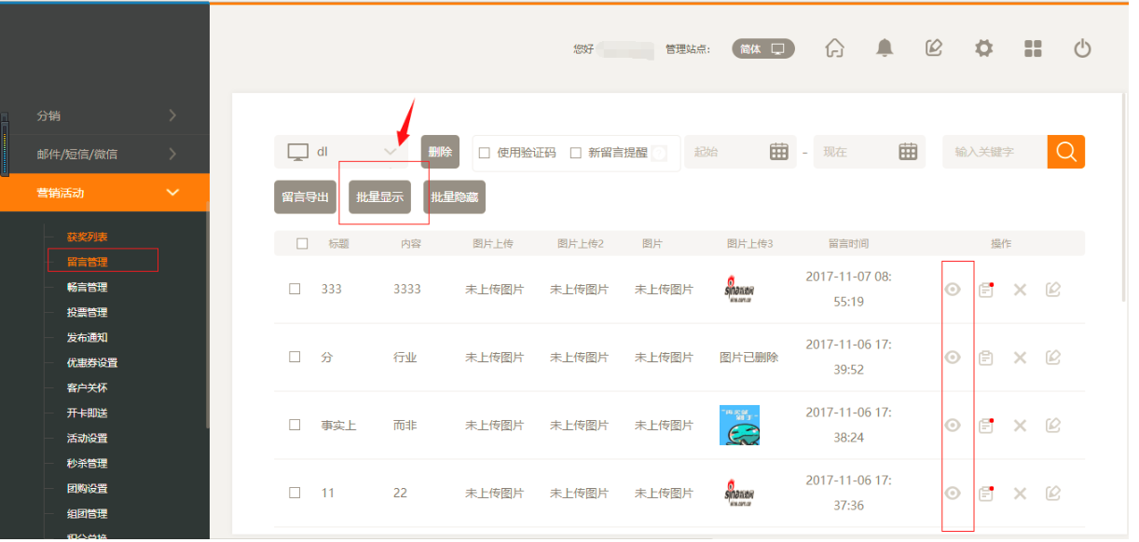This screenshot has width=1139, height=542.
Task: Click the settings gear icon
Action: pos(983,48)
